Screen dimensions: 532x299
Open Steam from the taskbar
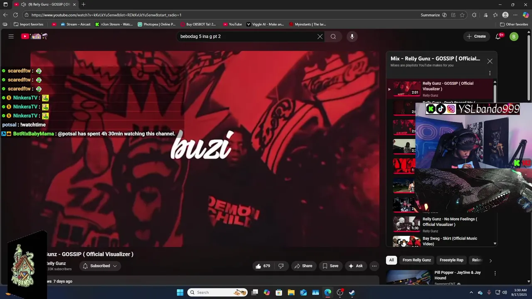pos(352,292)
